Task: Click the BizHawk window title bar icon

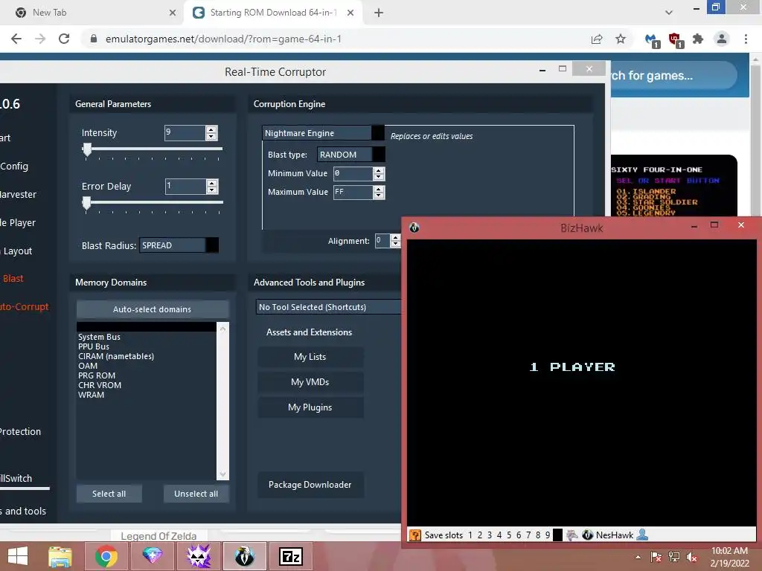Action: tap(414, 228)
